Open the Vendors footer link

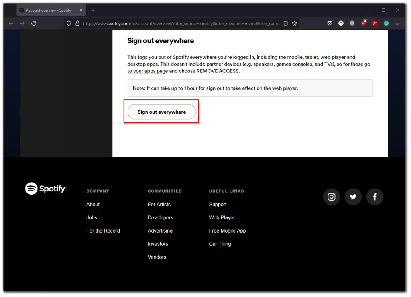(x=157, y=257)
